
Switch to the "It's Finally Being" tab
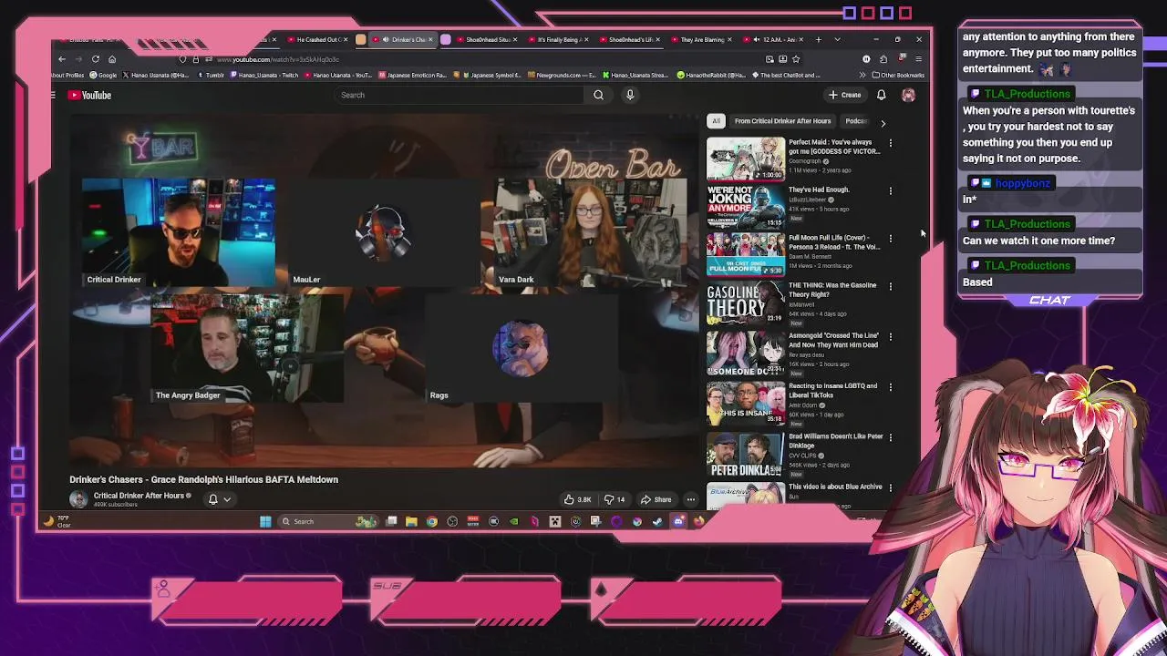557,39
